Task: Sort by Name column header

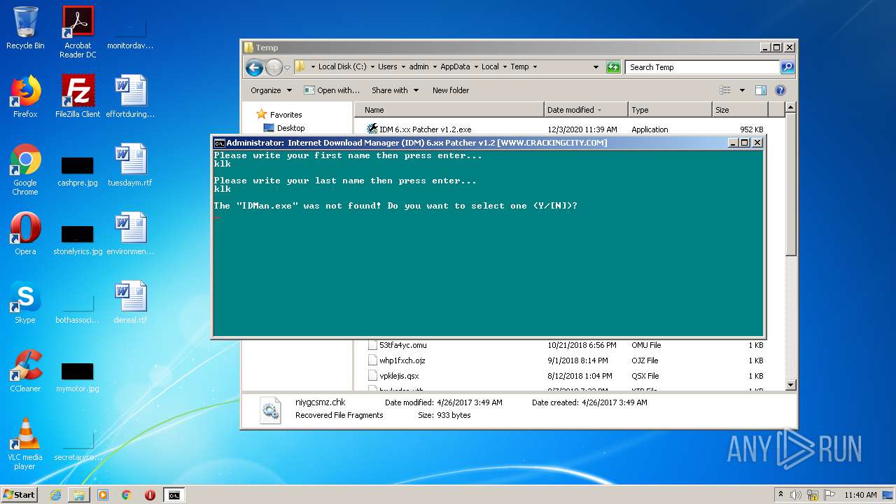Action: (x=449, y=110)
